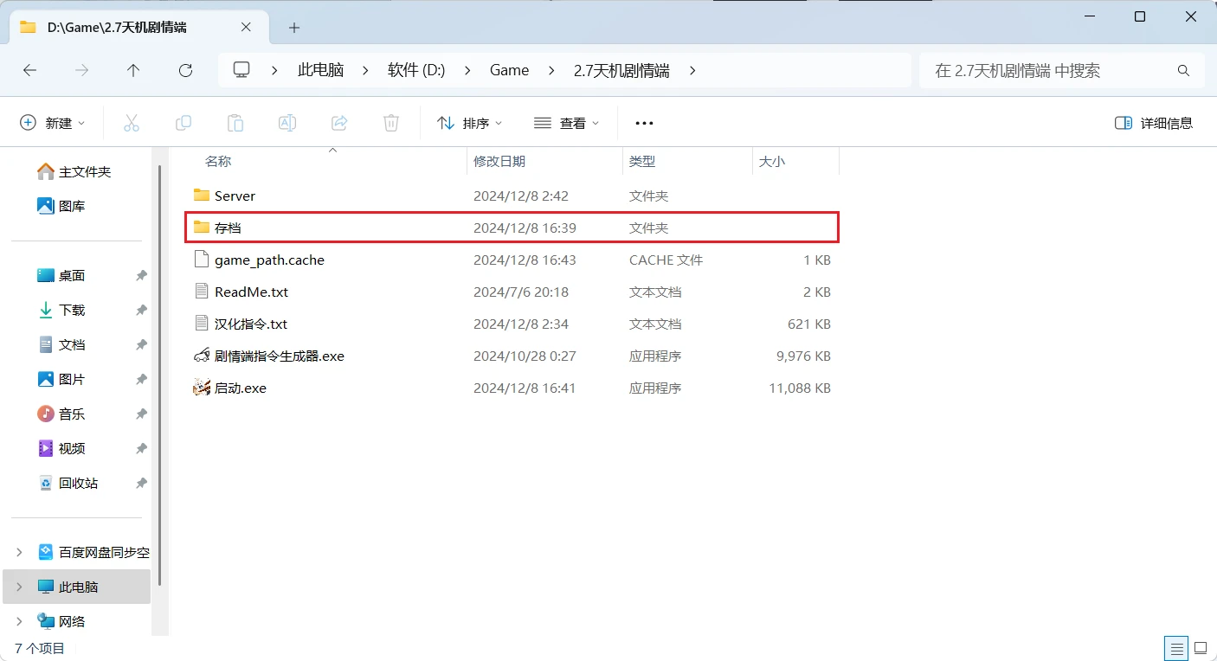Viewport: 1217px width, 661px height.
Task: Unpin 视频 via its pin icon
Action: coord(141,448)
